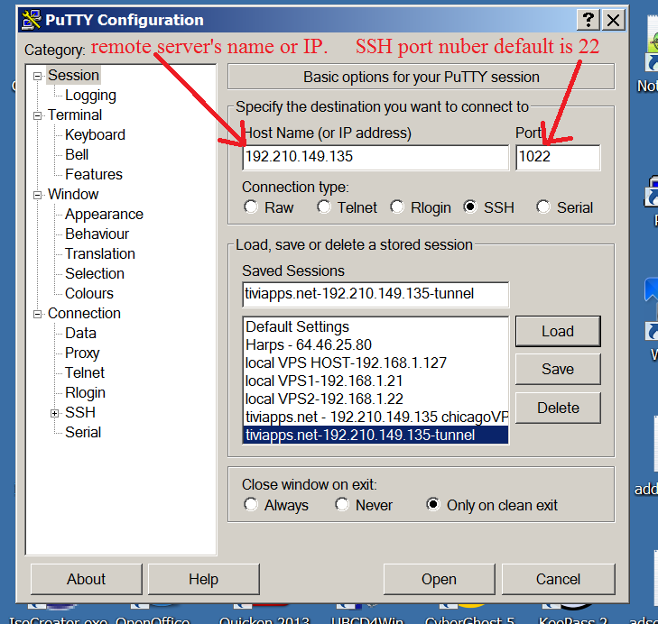Click the About button
Image resolution: width=658 pixels, height=624 pixels.
[87, 579]
